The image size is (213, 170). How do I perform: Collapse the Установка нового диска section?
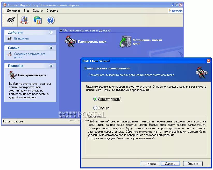coord(61,30)
